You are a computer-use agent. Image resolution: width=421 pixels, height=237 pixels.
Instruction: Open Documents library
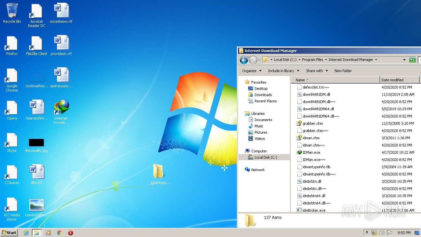point(263,120)
